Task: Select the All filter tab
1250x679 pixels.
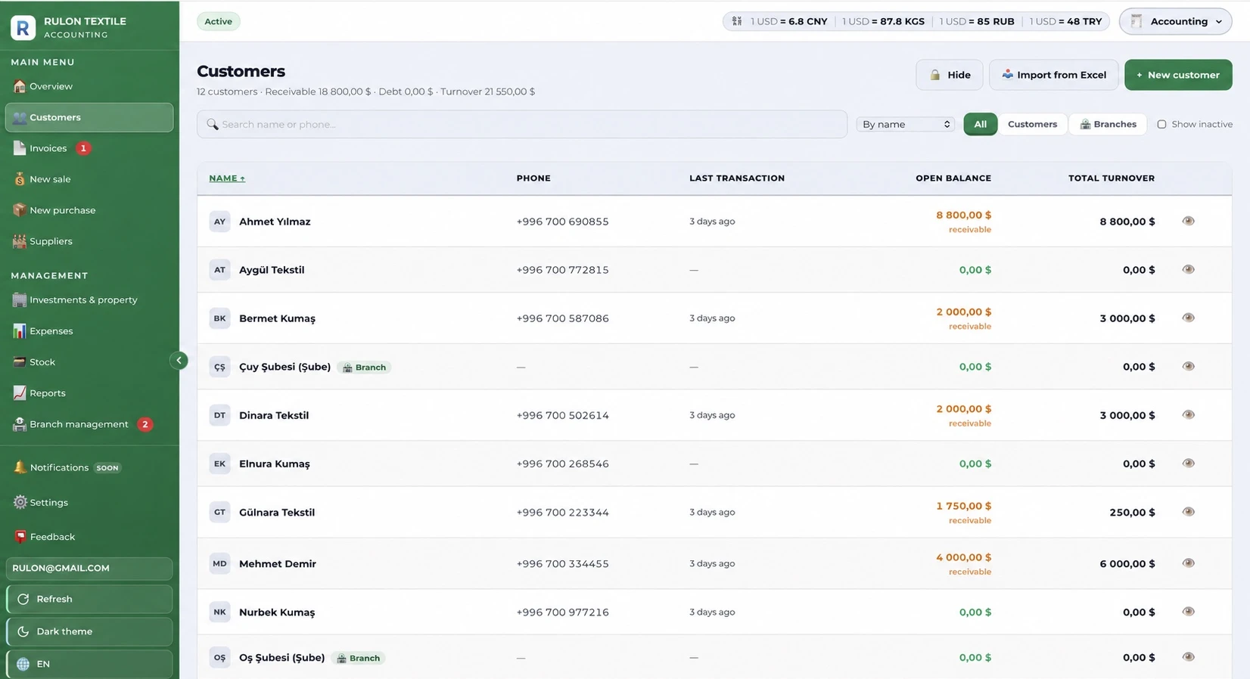Action: (x=980, y=124)
